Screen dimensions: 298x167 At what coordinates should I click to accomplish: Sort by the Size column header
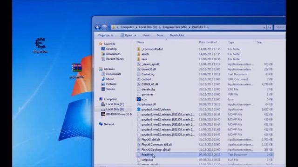tap(259, 42)
